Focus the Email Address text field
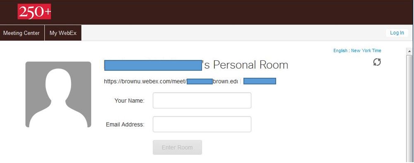The width and height of the screenshot is (414, 163). (x=202, y=124)
